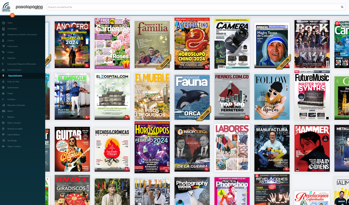The height and width of the screenshot is (205, 349).
Task: Click the Tecnología sidebar icon
Action: coord(3,140)
